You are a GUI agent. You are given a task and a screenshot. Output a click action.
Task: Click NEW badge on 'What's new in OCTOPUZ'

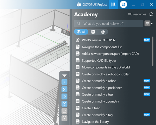[147, 40]
